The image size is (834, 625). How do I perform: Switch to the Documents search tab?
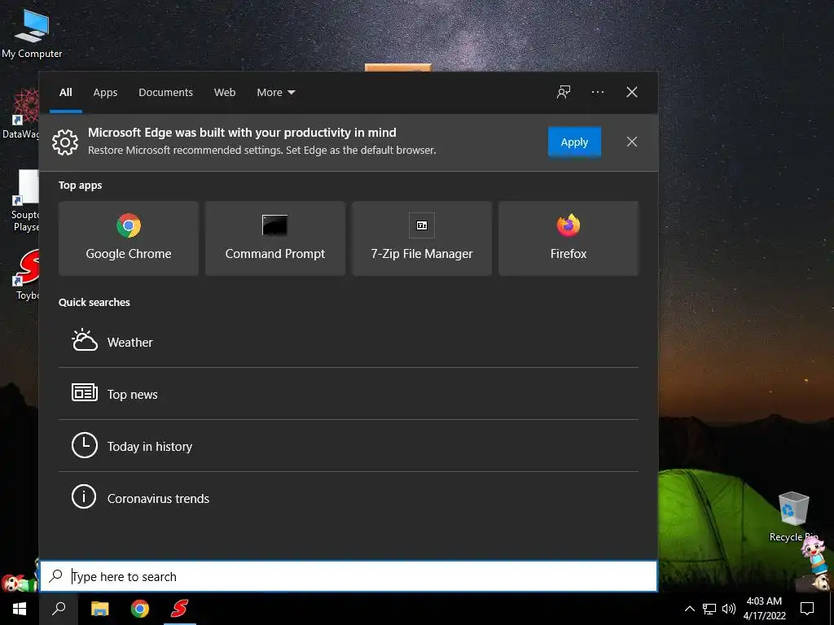[165, 92]
